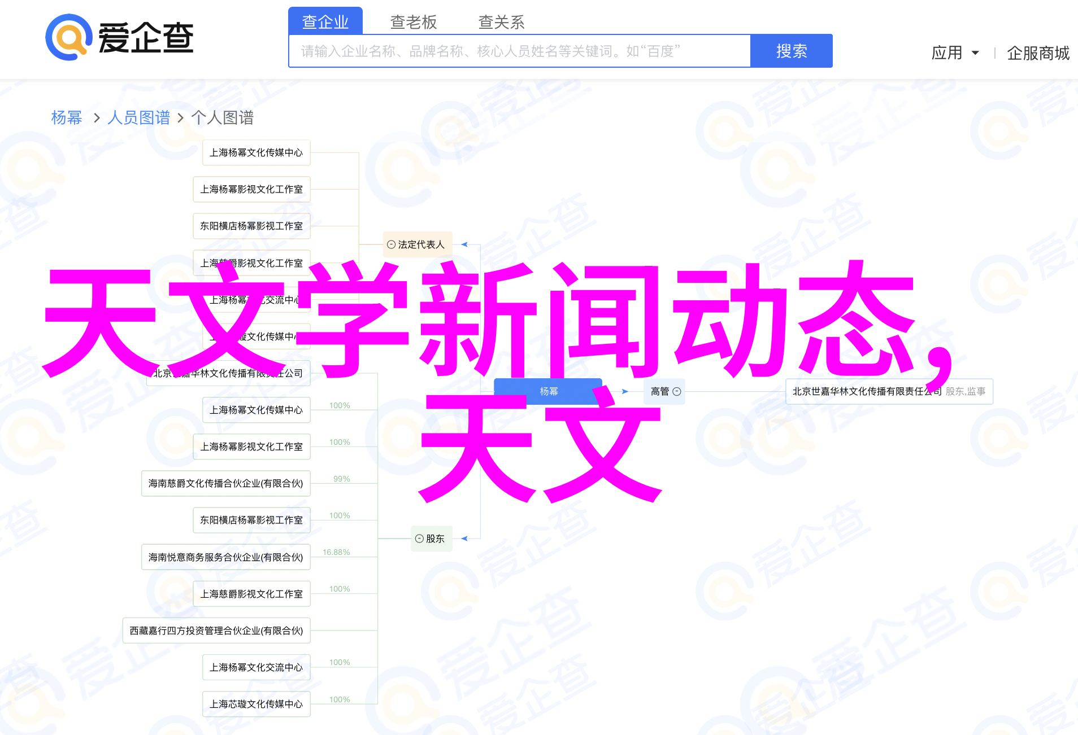Open 东阳横店杨幂影视工作室 under 法定代表人
The image size is (1078, 735).
(x=252, y=226)
